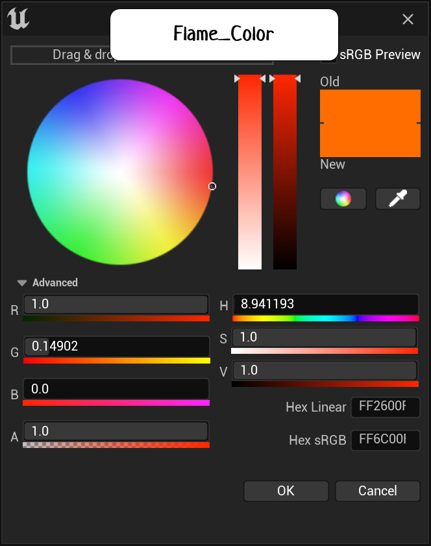Click the saturation vertical slider bar
431x546 pixels.
pos(250,172)
